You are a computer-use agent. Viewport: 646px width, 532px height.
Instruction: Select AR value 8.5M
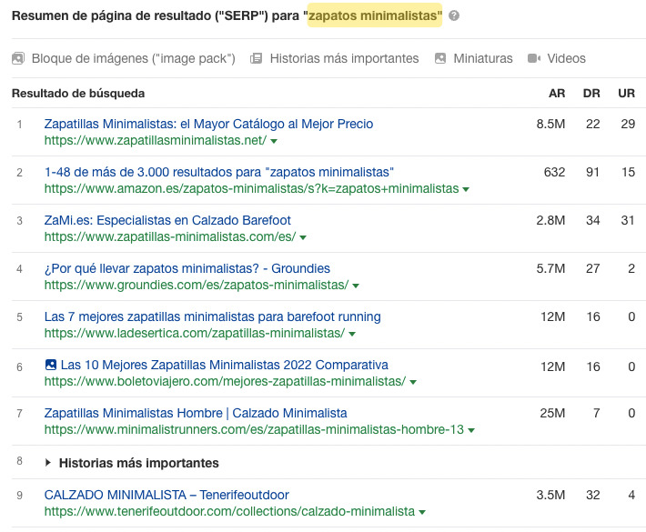pyautogui.click(x=550, y=124)
